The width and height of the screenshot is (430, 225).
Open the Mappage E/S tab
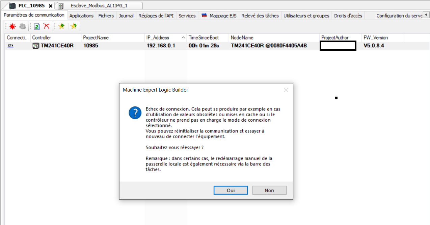pos(219,16)
